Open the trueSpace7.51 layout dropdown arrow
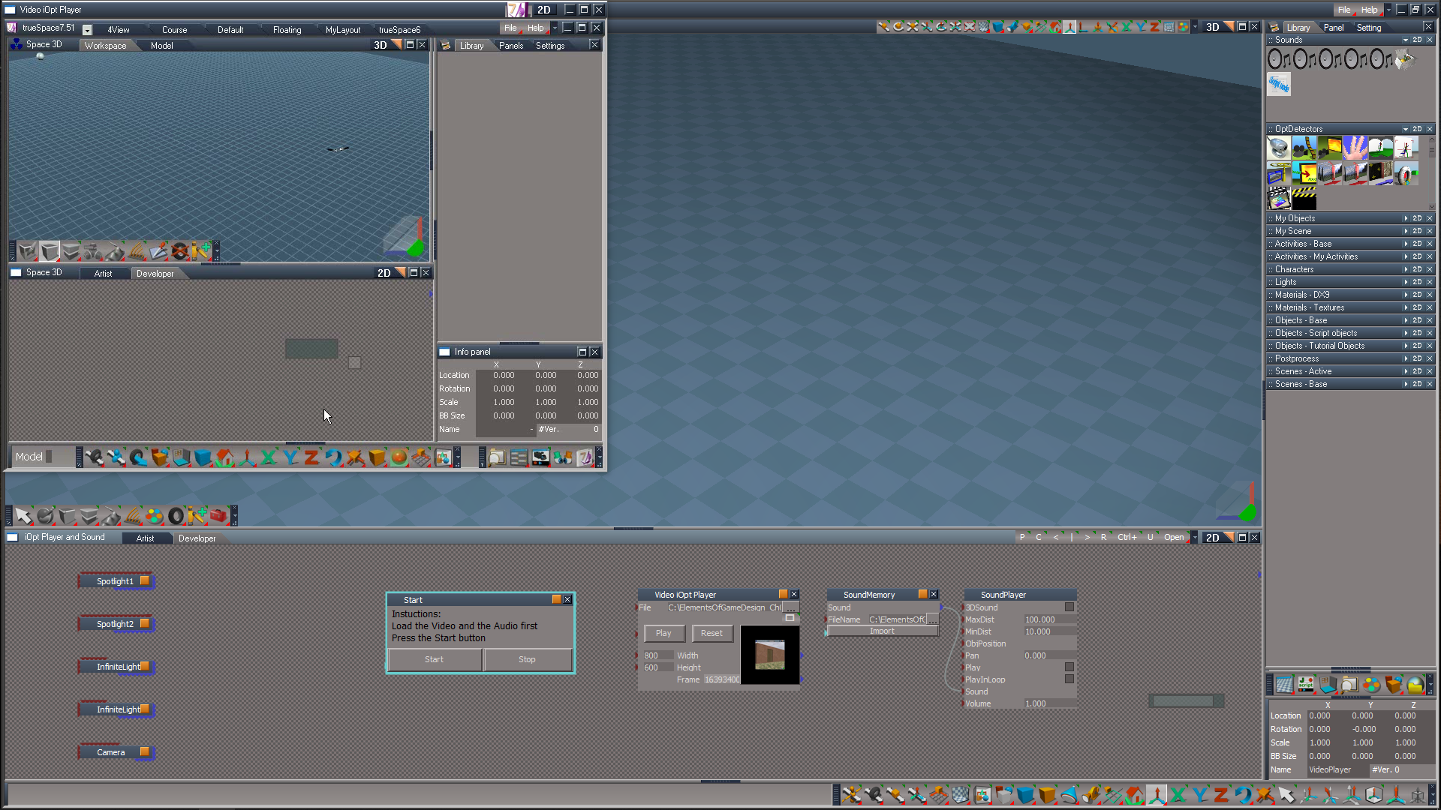Screen dimensions: 1441x810 click(x=87, y=30)
